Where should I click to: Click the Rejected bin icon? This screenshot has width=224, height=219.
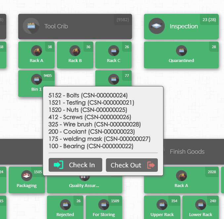[65, 204]
